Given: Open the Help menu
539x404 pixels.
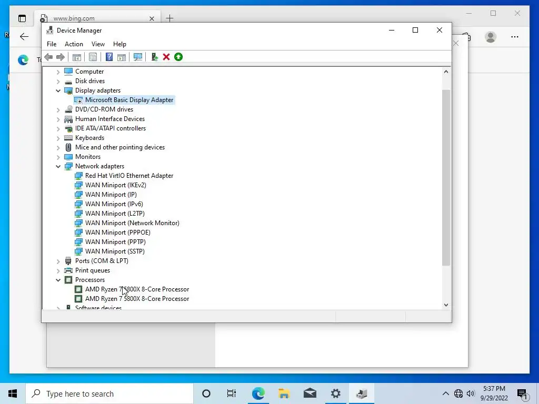Looking at the screenshot, I should pyautogui.click(x=119, y=44).
